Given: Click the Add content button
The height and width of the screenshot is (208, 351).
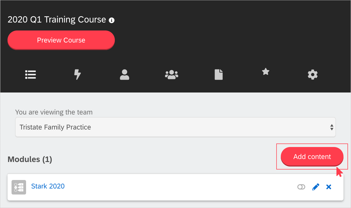Looking at the screenshot, I should pos(312,156).
